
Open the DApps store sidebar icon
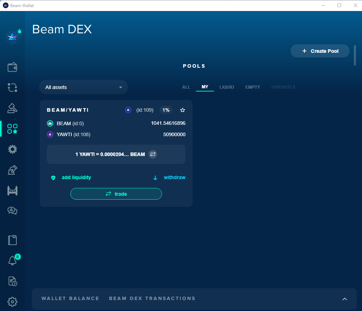(12, 129)
